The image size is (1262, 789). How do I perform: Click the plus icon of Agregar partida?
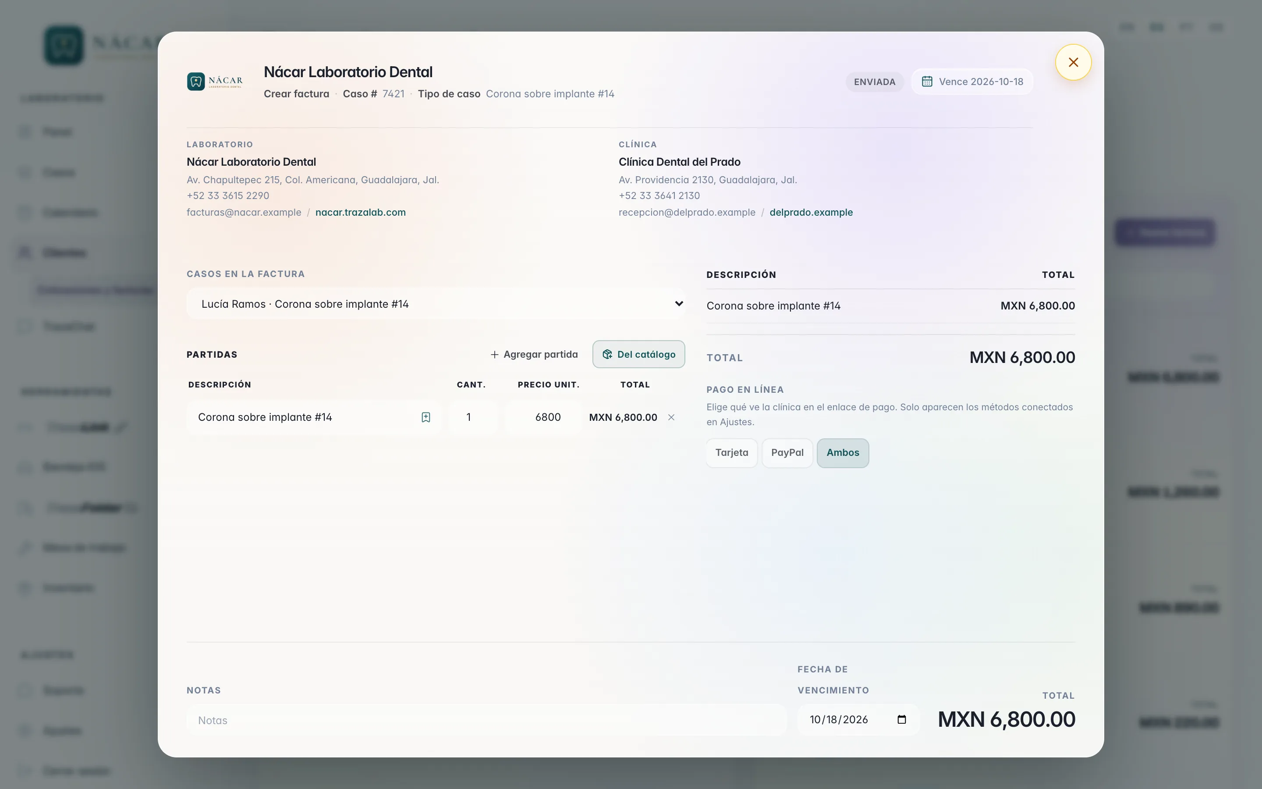click(x=494, y=354)
